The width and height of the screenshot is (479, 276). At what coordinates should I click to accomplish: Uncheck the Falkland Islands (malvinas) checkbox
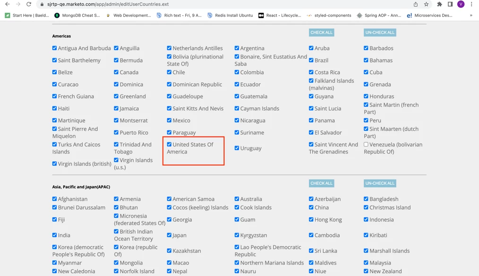point(311,81)
